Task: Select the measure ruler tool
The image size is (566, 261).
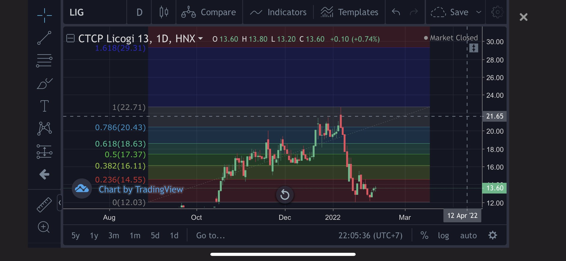Action: tap(44, 205)
